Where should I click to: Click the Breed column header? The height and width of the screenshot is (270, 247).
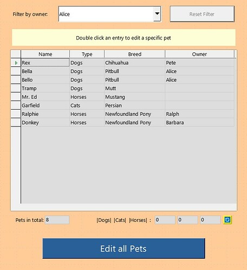[x=134, y=54]
